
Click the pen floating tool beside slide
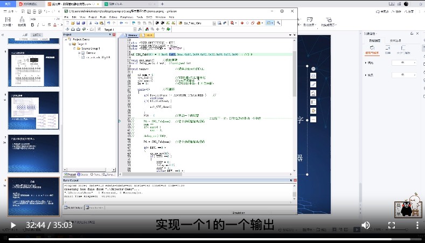pos(313,85)
